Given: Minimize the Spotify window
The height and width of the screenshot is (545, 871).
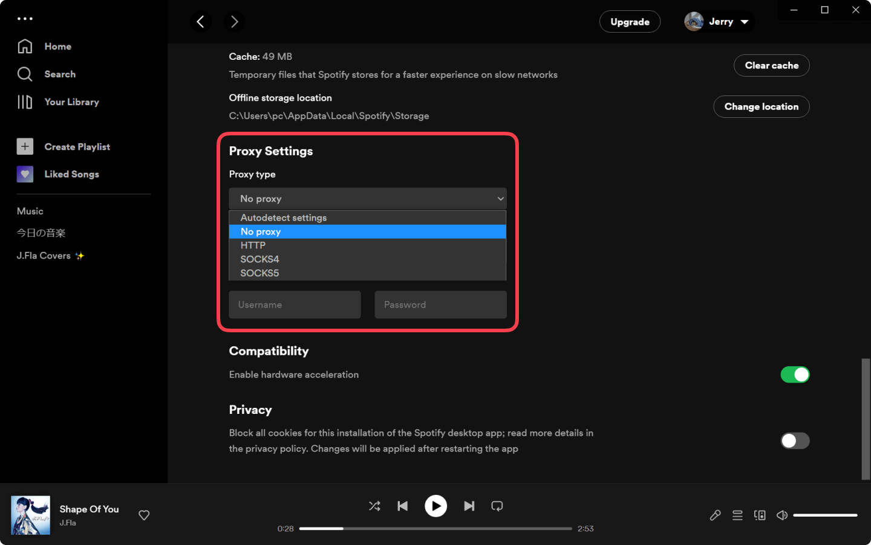Looking at the screenshot, I should pyautogui.click(x=794, y=10).
